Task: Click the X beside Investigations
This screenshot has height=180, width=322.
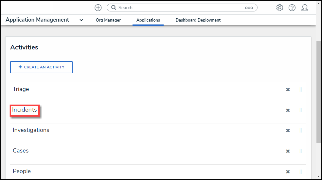Action: 288,131
